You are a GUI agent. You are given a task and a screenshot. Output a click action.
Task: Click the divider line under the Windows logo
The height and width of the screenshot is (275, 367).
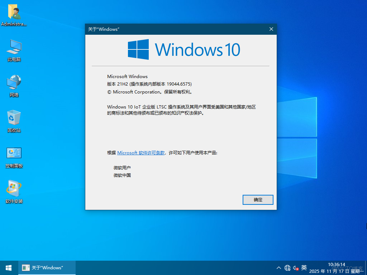pyautogui.click(x=181, y=66)
